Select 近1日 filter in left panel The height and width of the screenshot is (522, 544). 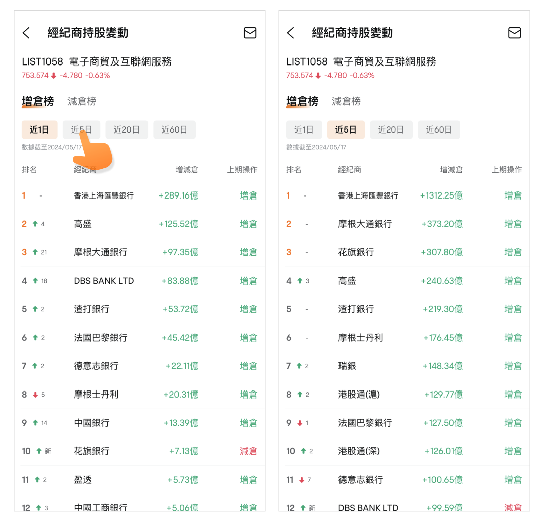pos(39,130)
